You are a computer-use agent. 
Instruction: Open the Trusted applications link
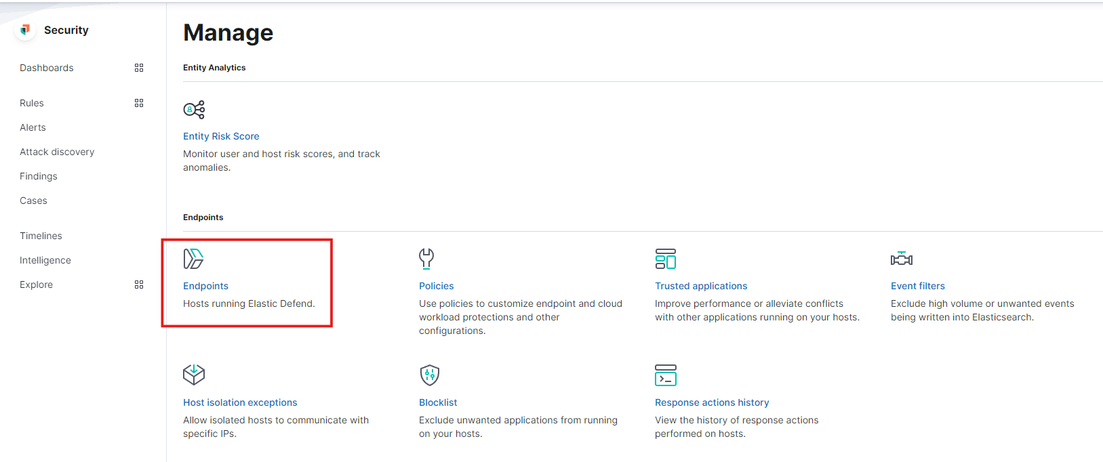point(701,286)
